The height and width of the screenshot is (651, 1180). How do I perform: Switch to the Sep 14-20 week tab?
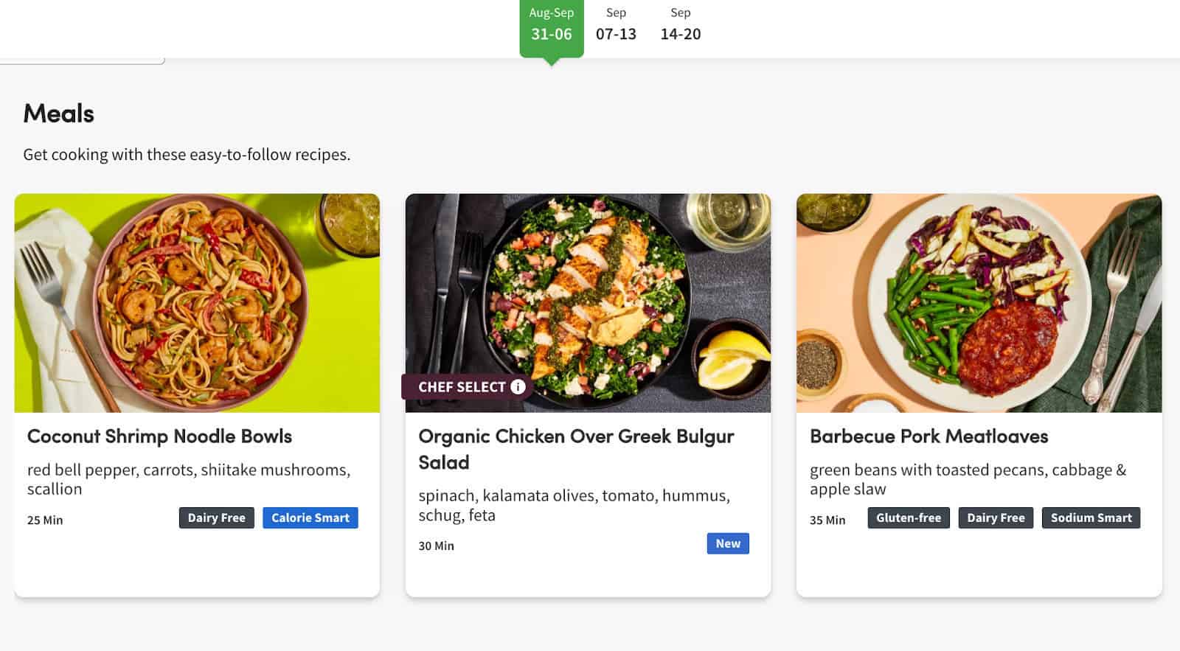point(680,27)
